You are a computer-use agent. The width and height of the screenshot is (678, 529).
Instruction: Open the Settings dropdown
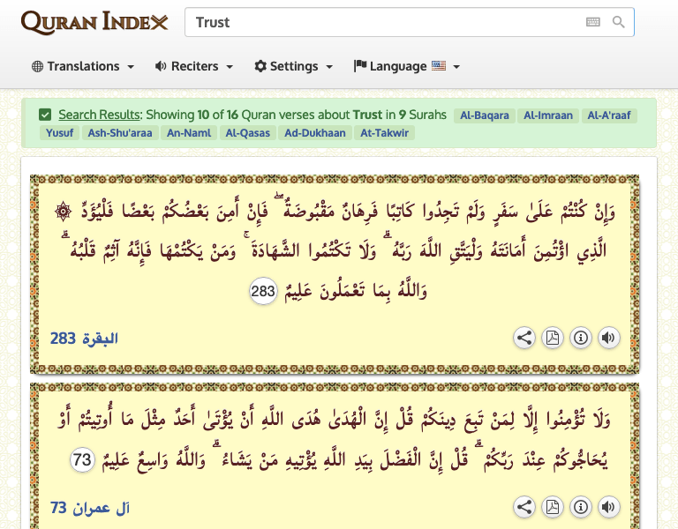(x=293, y=66)
